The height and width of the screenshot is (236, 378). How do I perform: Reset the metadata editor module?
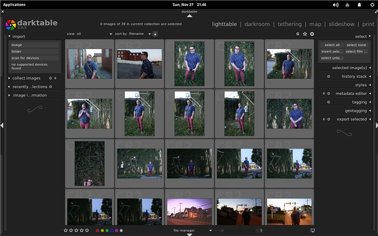coord(328,93)
